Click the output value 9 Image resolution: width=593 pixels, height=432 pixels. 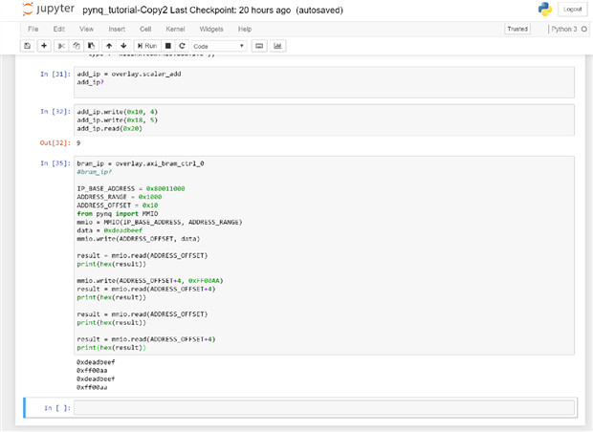78,142
